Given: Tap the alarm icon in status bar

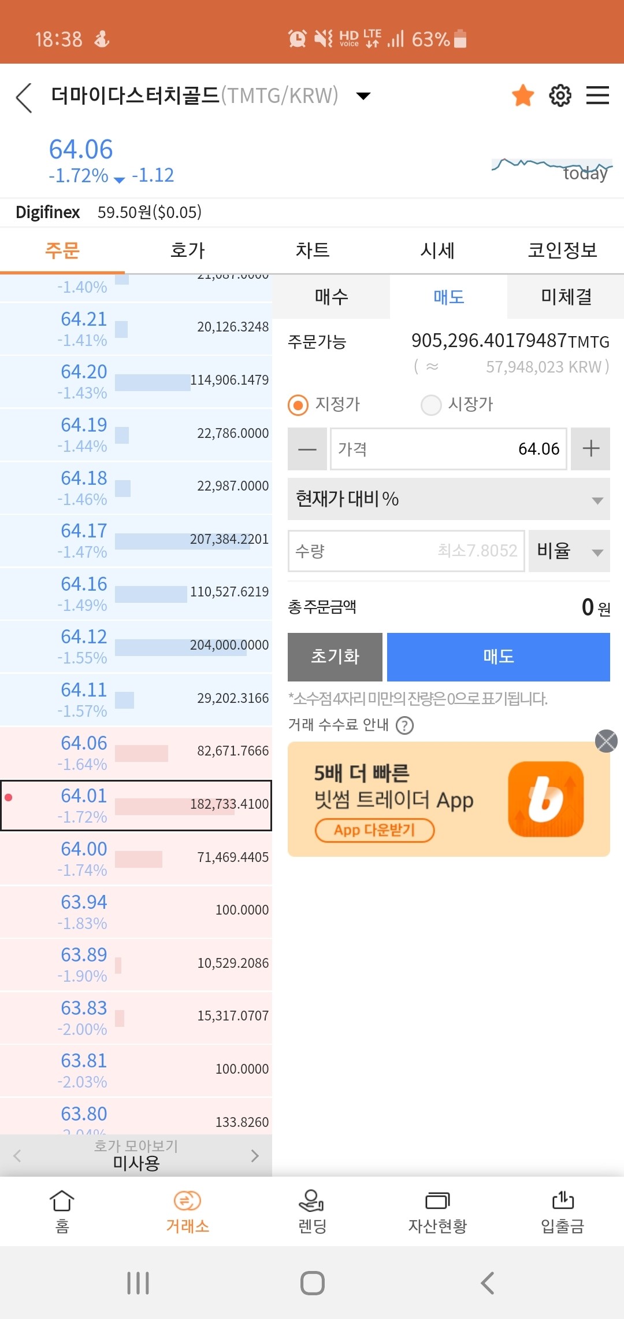Looking at the screenshot, I should pos(297,39).
